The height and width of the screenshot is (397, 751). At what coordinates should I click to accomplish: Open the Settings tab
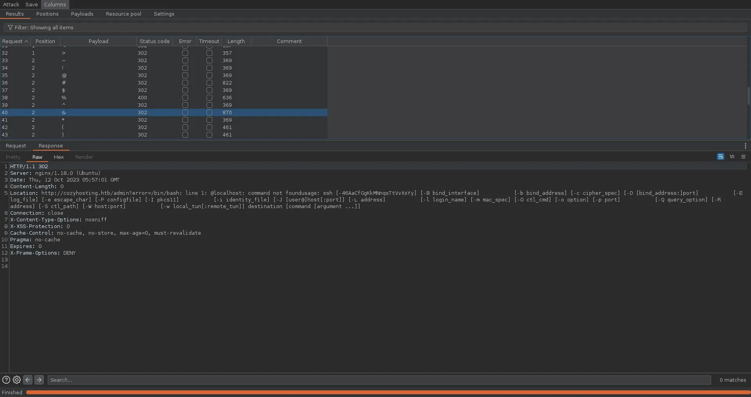tap(164, 14)
